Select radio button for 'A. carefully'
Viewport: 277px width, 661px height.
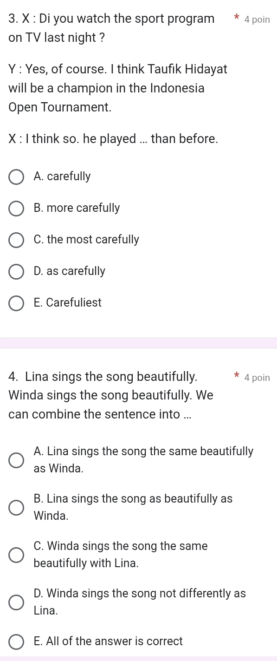click(17, 177)
